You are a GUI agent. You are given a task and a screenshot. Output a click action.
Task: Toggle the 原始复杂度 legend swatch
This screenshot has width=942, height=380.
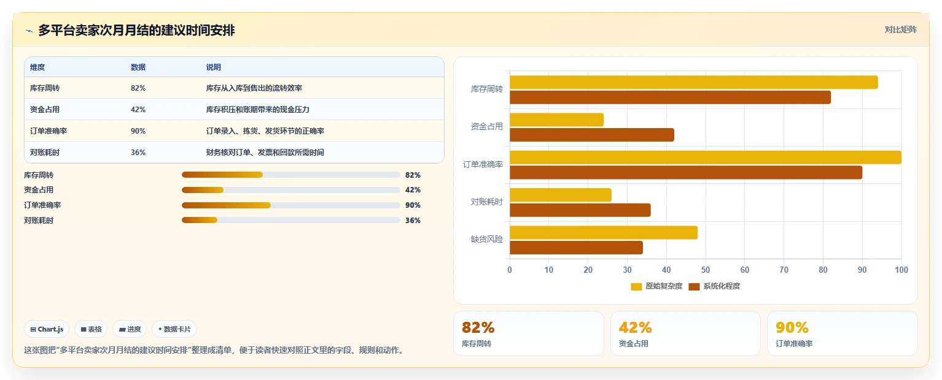636,286
